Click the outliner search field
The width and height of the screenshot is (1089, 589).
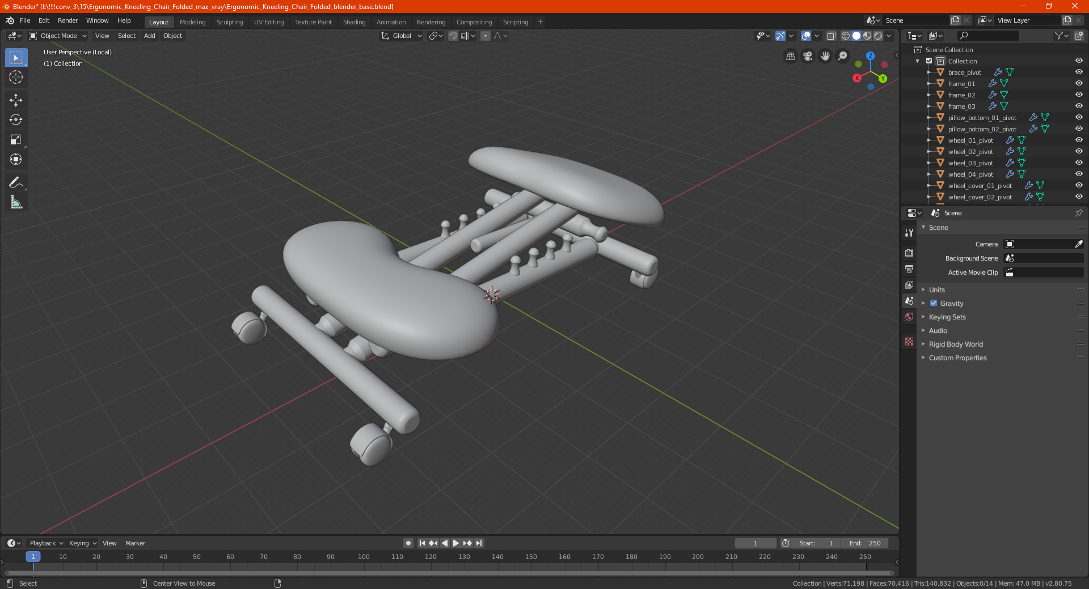tap(987, 36)
